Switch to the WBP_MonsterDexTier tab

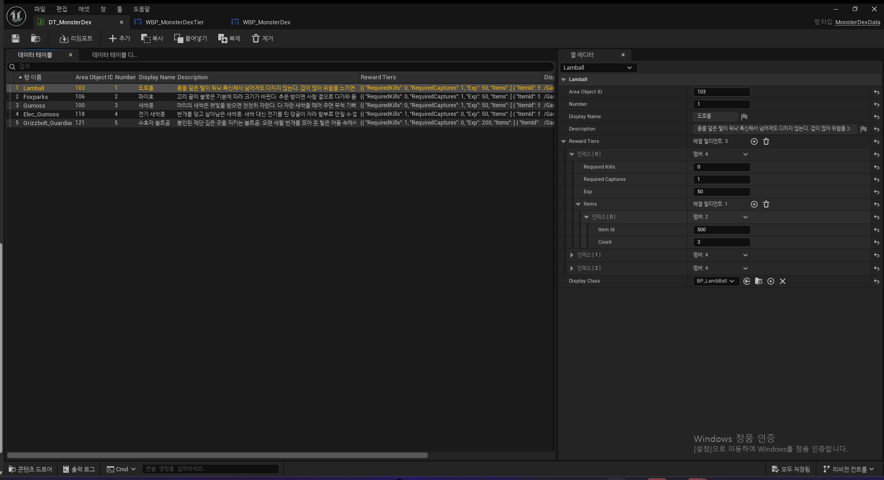point(175,22)
